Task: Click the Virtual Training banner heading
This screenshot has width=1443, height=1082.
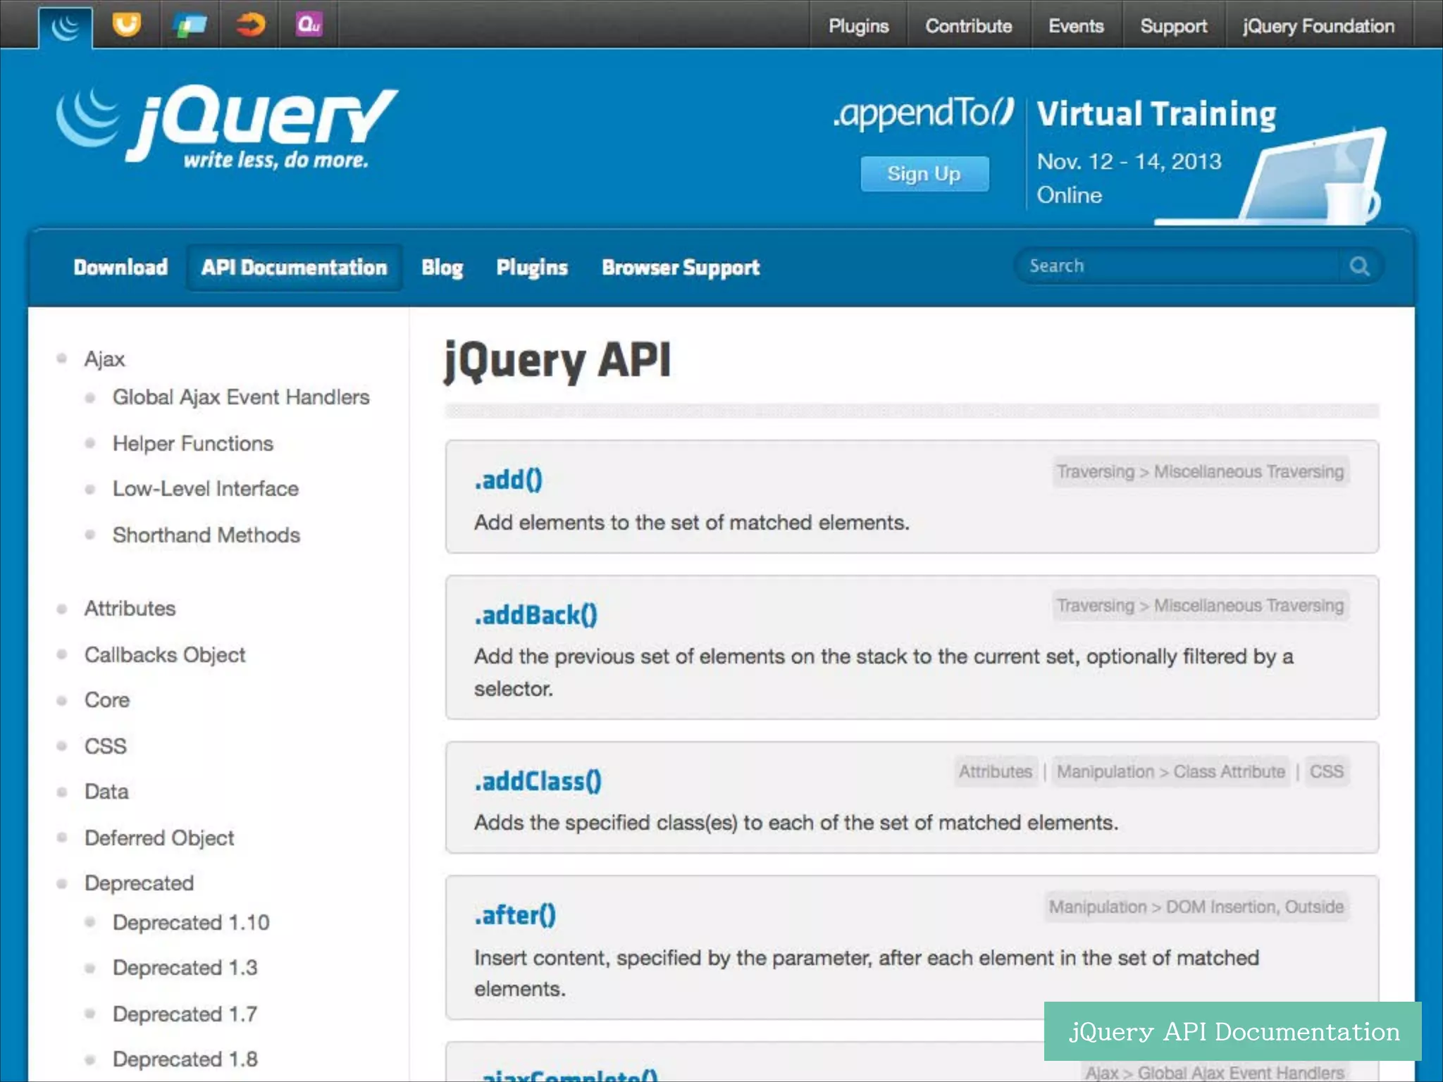Action: 1156,114
